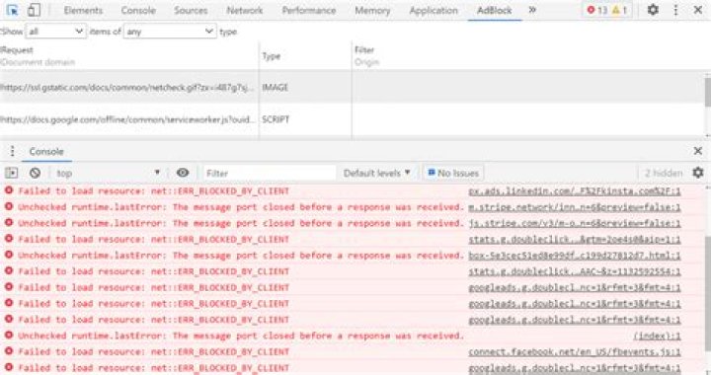Activate the inspect element picker icon
Screen dimensions: 711x375
12,10
